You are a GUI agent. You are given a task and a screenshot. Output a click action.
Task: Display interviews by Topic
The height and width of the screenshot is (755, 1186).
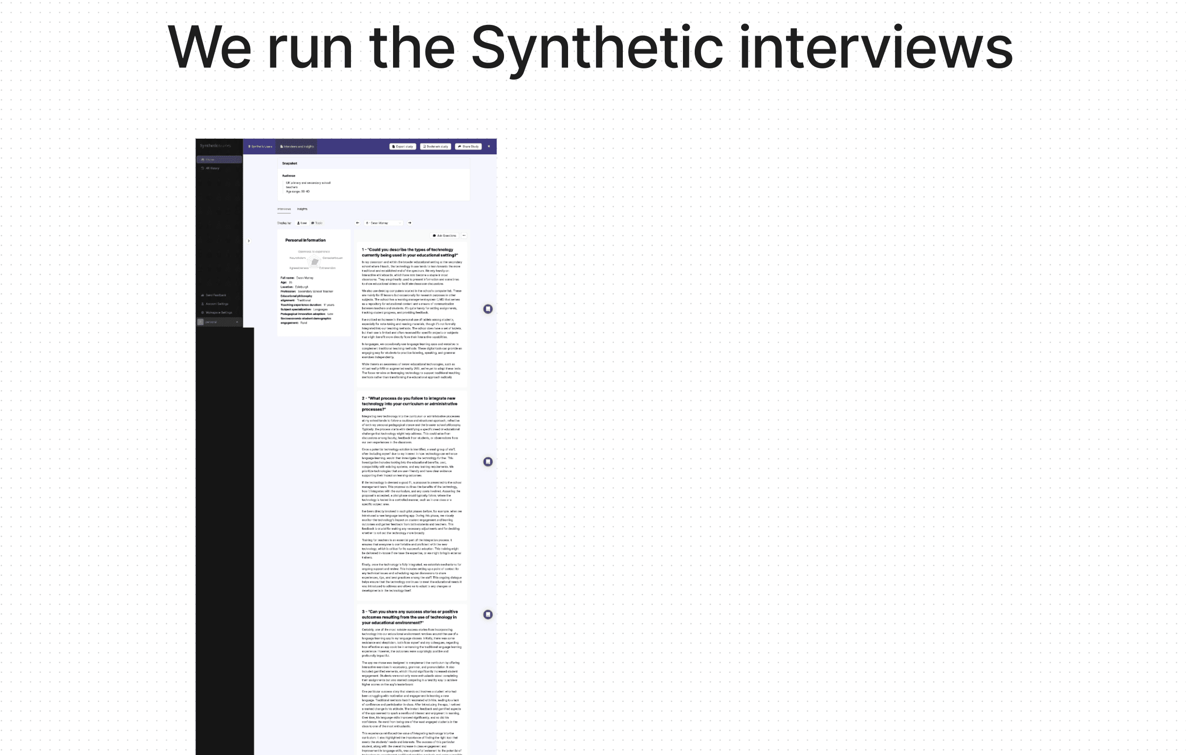(317, 223)
